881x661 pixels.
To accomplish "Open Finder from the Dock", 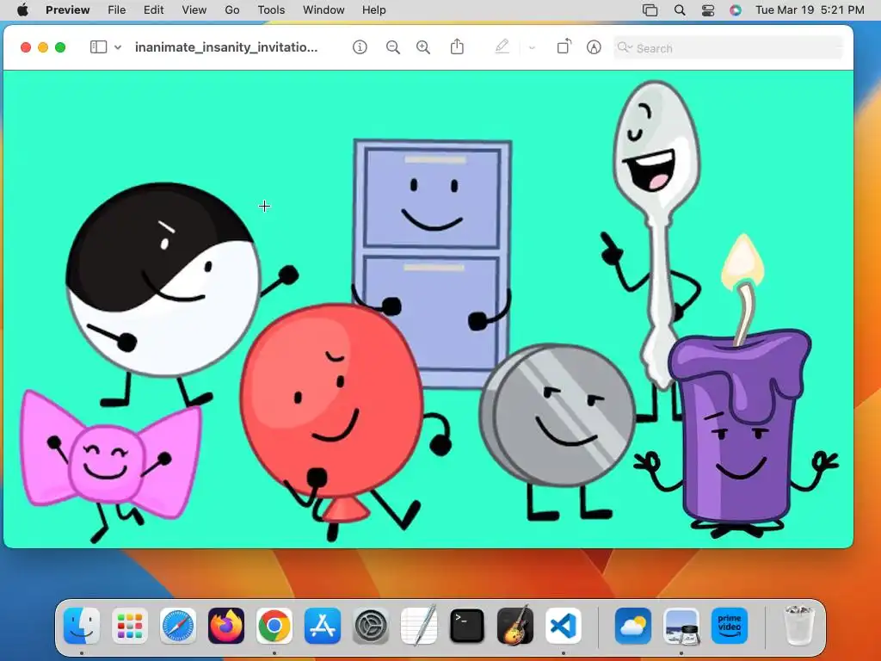I will click(82, 626).
